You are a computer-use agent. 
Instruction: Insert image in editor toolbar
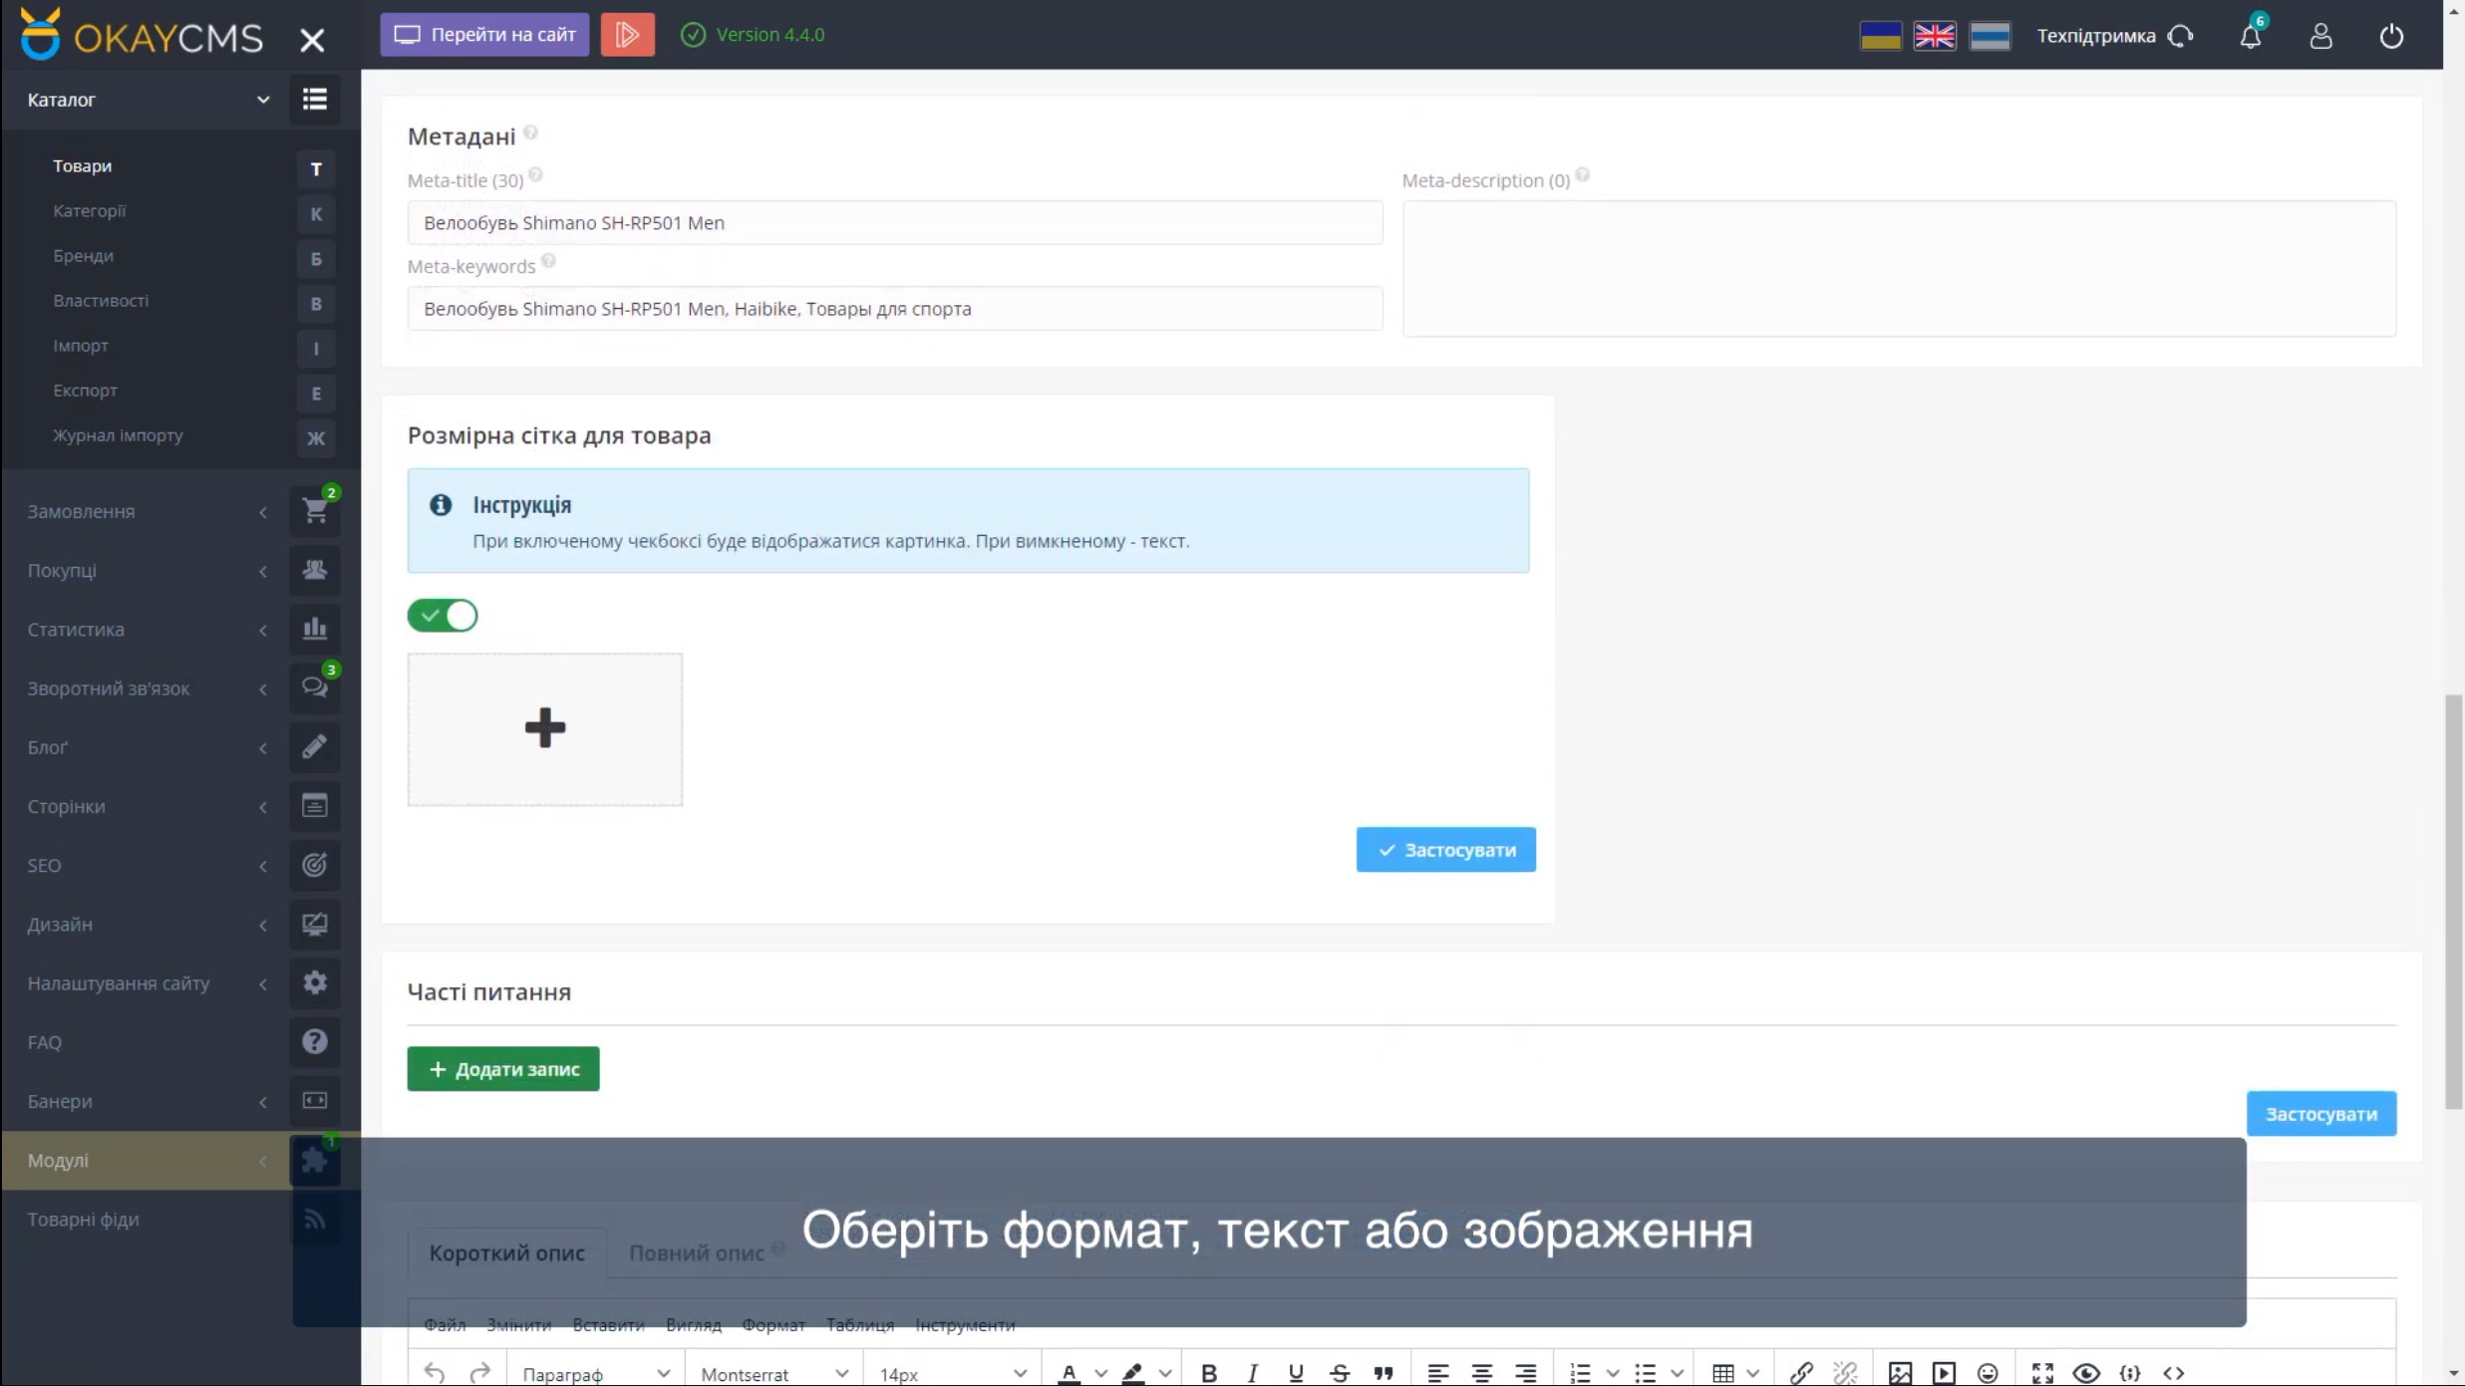click(1900, 1373)
